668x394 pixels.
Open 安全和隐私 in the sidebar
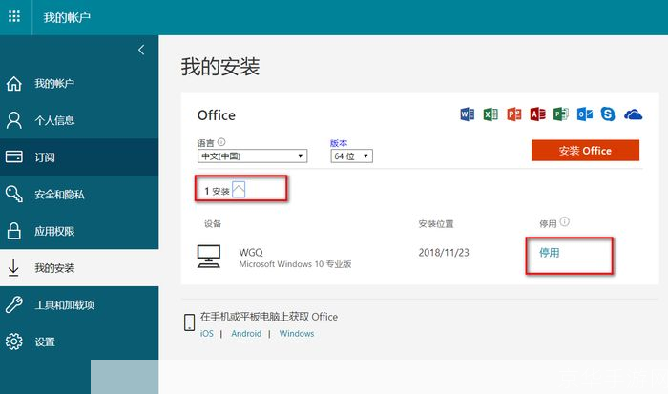pyautogui.click(x=79, y=194)
